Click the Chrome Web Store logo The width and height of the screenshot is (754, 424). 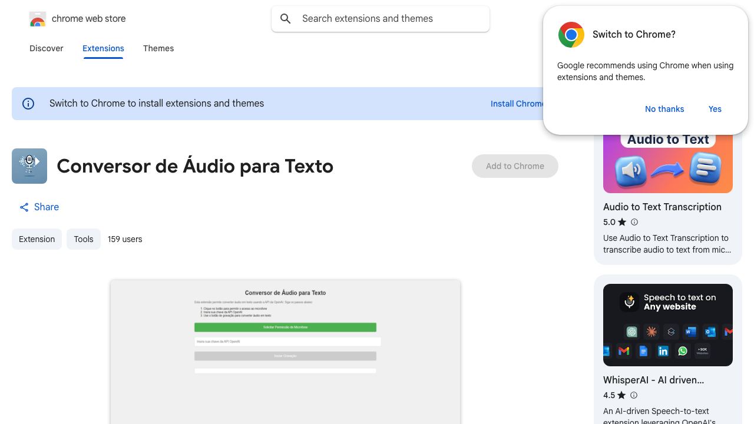coord(38,19)
